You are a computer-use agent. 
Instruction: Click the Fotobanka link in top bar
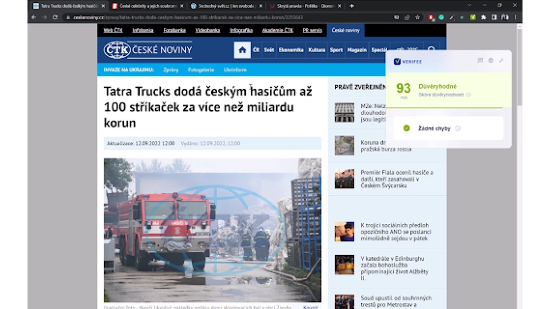point(174,30)
